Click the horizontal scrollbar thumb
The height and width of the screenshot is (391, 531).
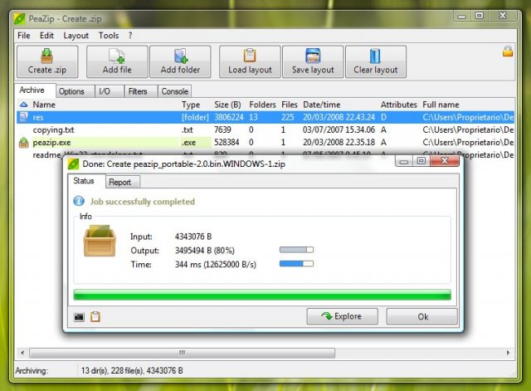pos(183,353)
